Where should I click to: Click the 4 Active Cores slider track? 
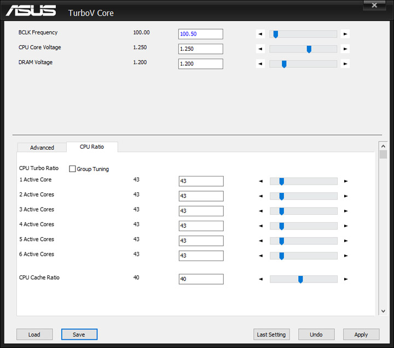pos(304,226)
